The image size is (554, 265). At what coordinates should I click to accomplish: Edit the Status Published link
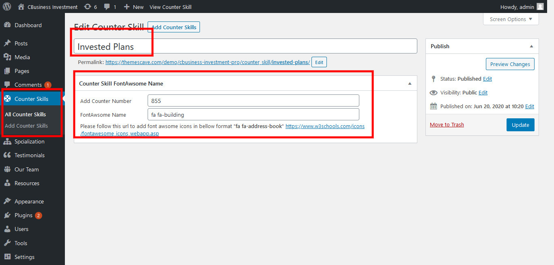coord(487,79)
